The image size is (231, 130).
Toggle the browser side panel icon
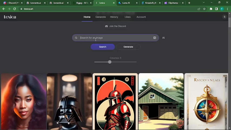[x=216, y=9]
